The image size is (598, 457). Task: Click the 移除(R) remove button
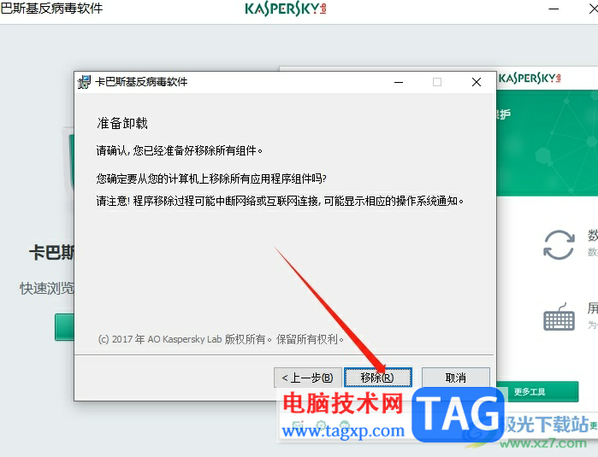click(378, 378)
